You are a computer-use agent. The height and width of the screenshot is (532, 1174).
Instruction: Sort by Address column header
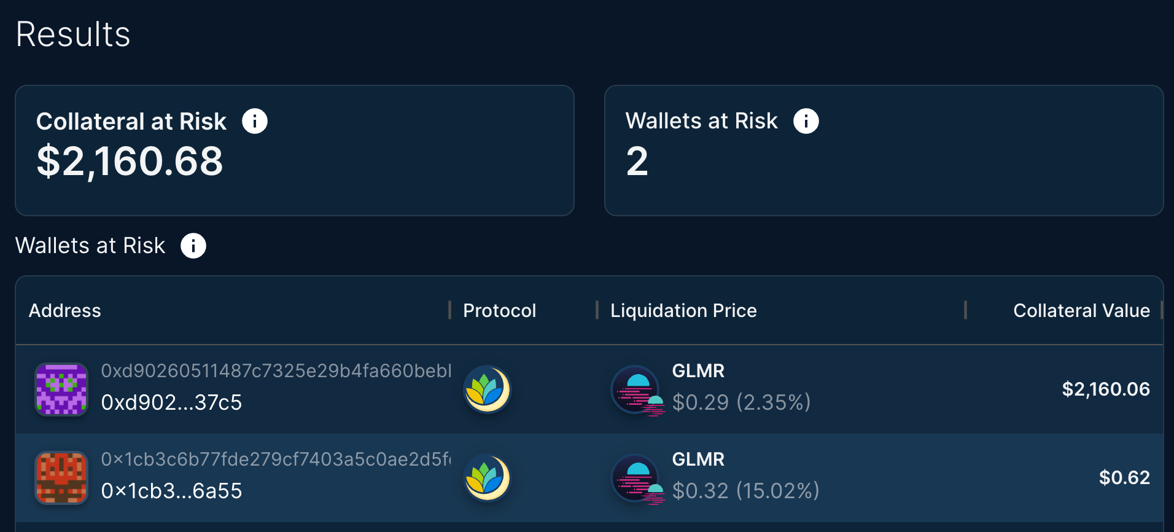pyautogui.click(x=65, y=310)
